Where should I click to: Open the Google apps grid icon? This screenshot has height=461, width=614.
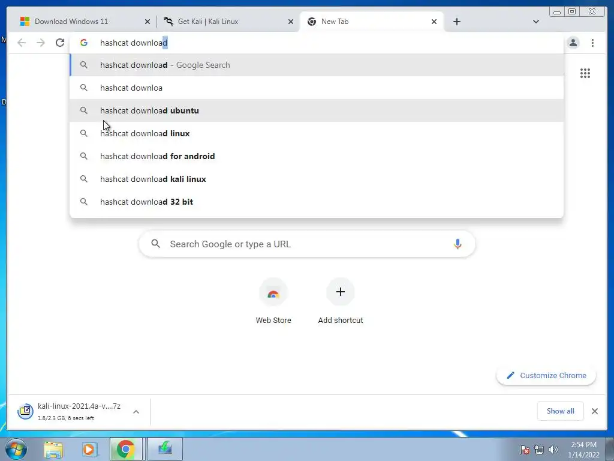pyautogui.click(x=585, y=73)
